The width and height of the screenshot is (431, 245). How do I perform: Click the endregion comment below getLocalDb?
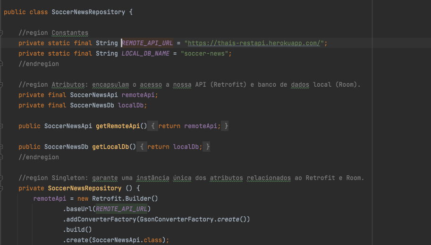click(39, 157)
